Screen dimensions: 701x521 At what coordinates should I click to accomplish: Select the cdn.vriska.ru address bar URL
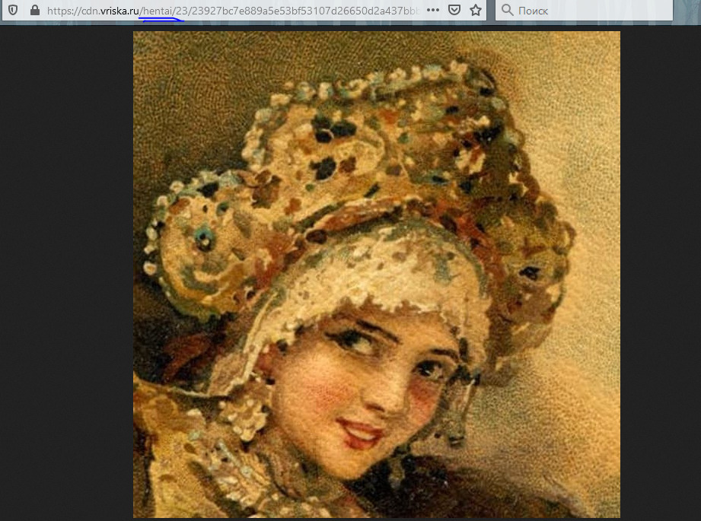click(234, 11)
